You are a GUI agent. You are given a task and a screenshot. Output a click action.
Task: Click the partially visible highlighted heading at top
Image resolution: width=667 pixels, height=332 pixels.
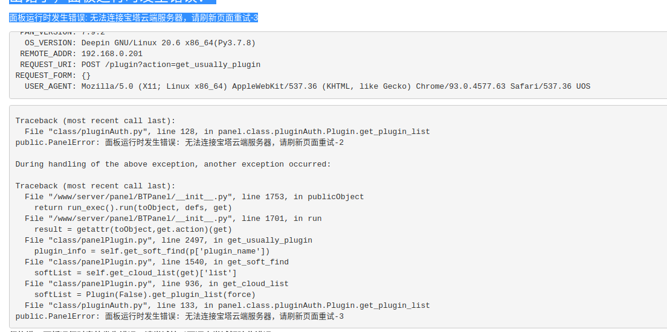pyautogui.click(x=112, y=2)
